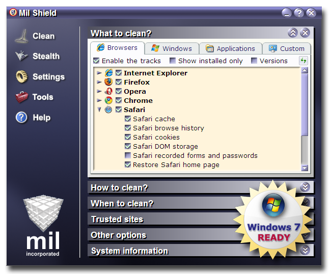This screenshot has width=331, height=274.
Task: Collapse What to clean panel chevron
Action: pos(293,33)
